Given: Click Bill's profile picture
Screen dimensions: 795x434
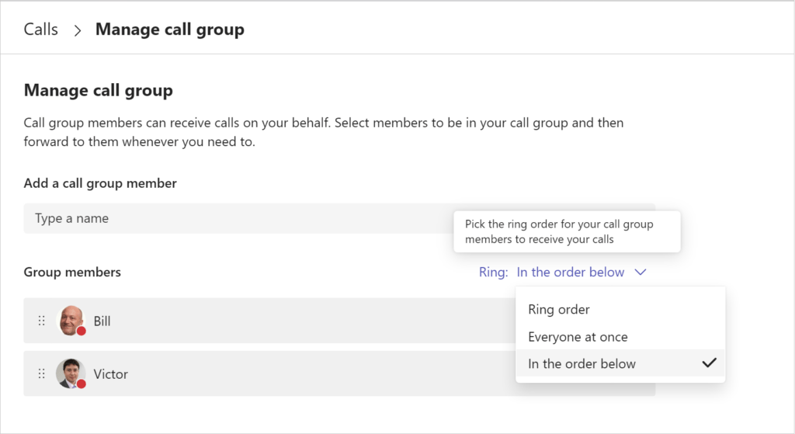Looking at the screenshot, I should point(71,321).
